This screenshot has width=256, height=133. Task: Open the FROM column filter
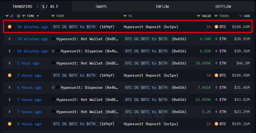tap(53, 16)
